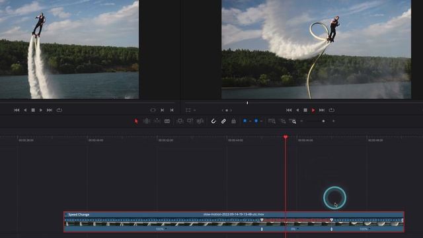The height and width of the screenshot is (238, 423).
Task: Toggle loop in the source viewer
Action: [x=59, y=110]
